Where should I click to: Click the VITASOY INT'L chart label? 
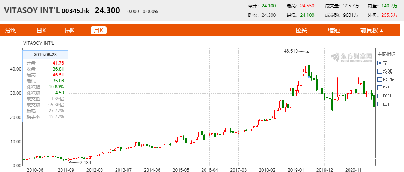[x=39, y=43]
